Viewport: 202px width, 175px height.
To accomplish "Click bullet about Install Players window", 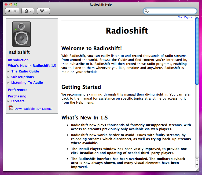I will (x=130, y=151).
